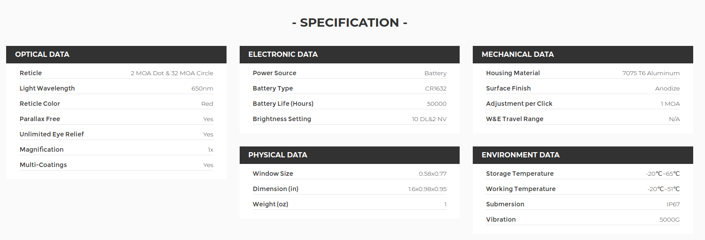Select the ENVIRONMENT DATA section header

pos(520,155)
